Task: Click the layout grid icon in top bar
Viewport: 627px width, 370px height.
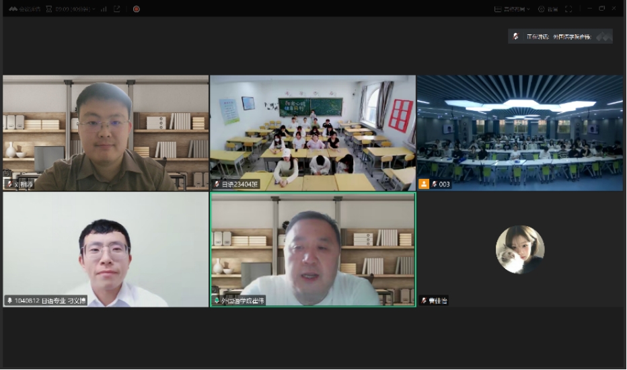Action: pos(497,9)
